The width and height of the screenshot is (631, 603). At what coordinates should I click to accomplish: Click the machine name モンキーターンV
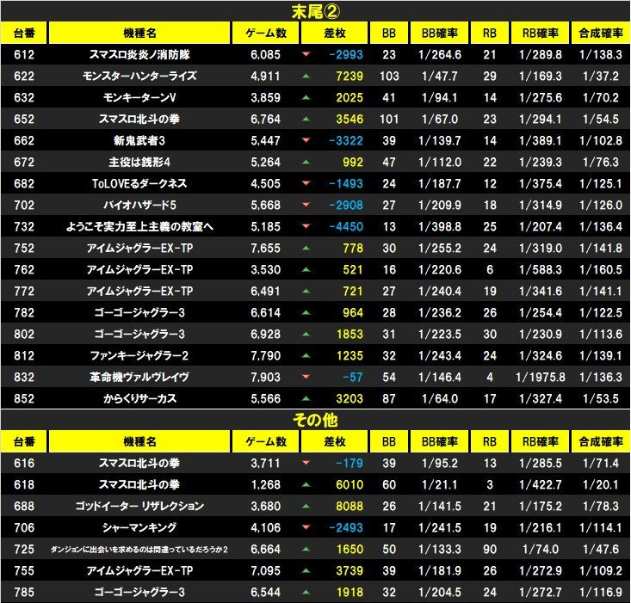[x=139, y=97]
